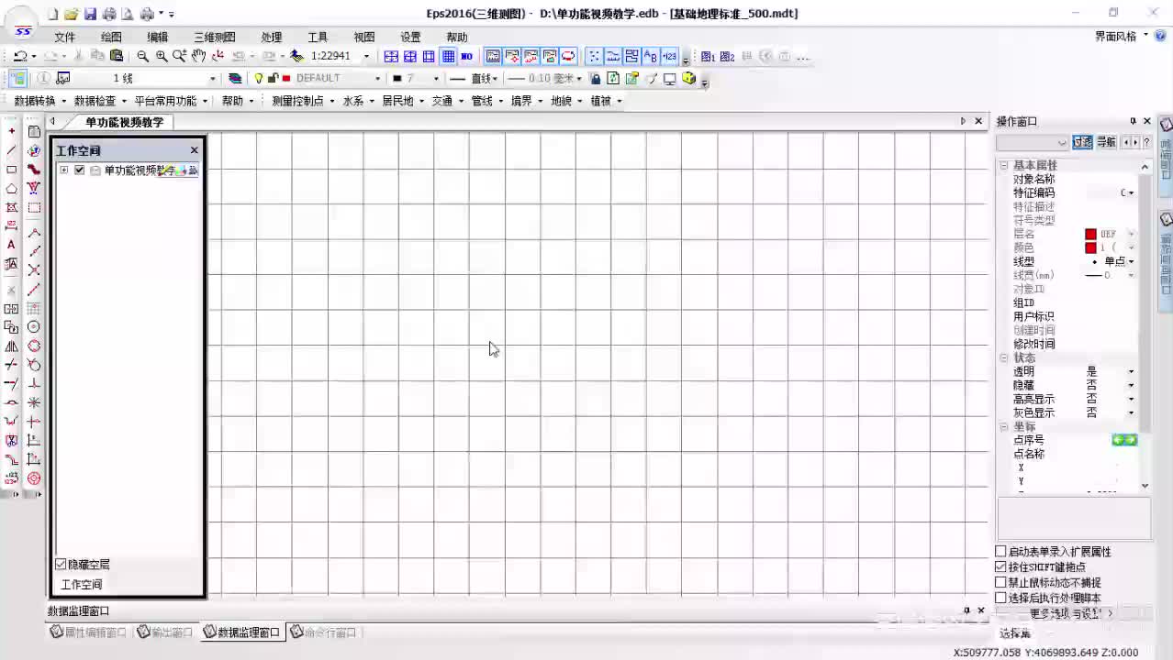Enable 选择后执行处理脚本 checkbox
The height and width of the screenshot is (660, 1173).
[x=1001, y=599]
